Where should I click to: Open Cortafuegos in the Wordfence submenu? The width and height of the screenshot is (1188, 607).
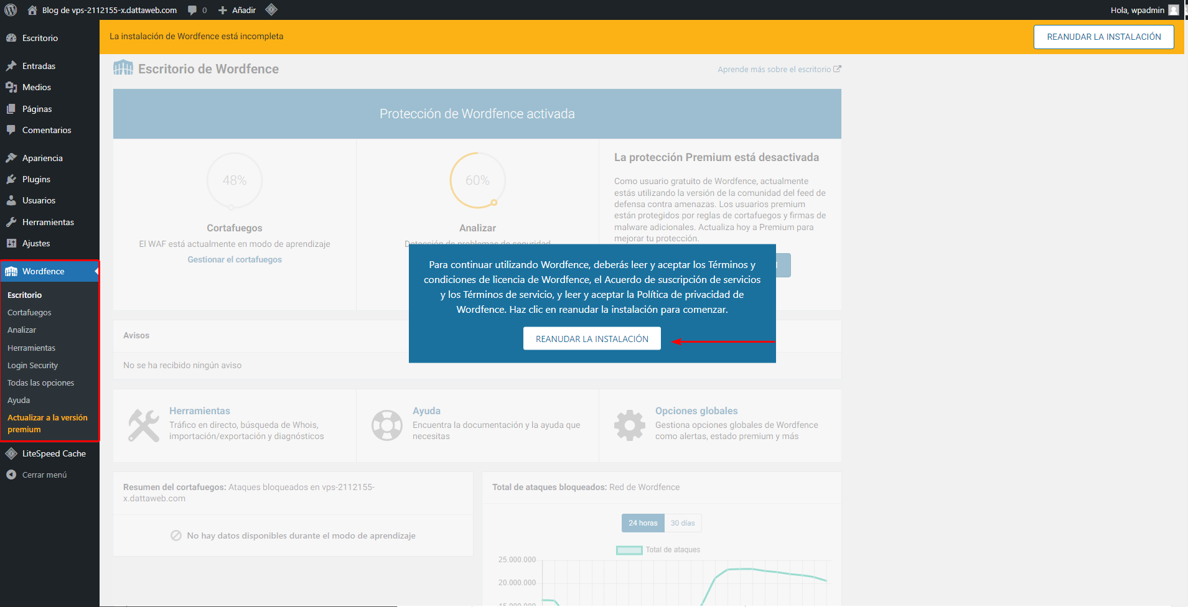click(29, 312)
